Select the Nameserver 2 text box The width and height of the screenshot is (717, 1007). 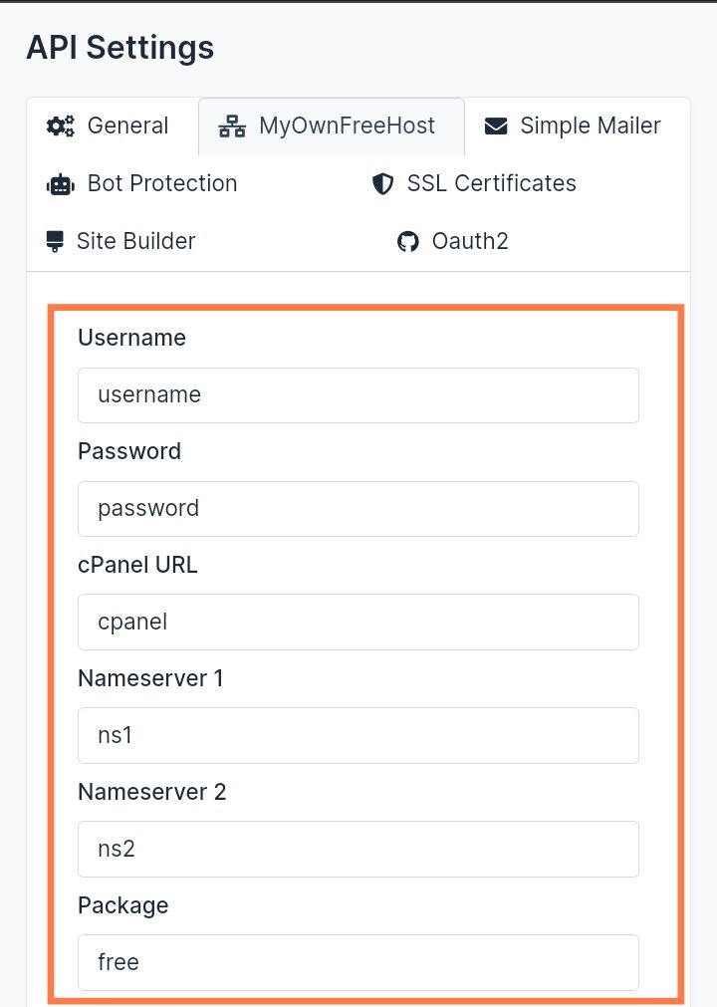click(x=358, y=849)
